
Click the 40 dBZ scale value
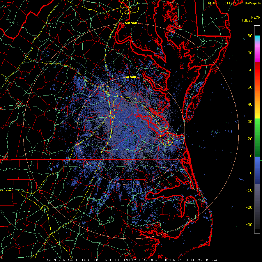click(250, 105)
